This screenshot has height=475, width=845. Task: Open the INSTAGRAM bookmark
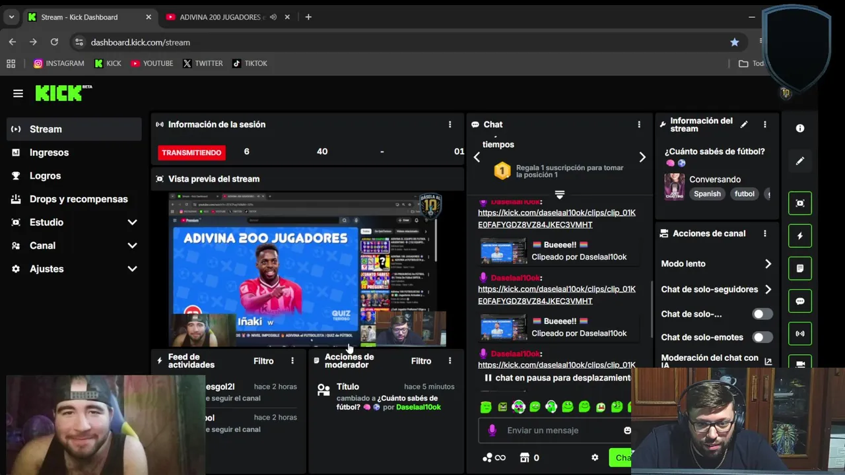(59, 63)
